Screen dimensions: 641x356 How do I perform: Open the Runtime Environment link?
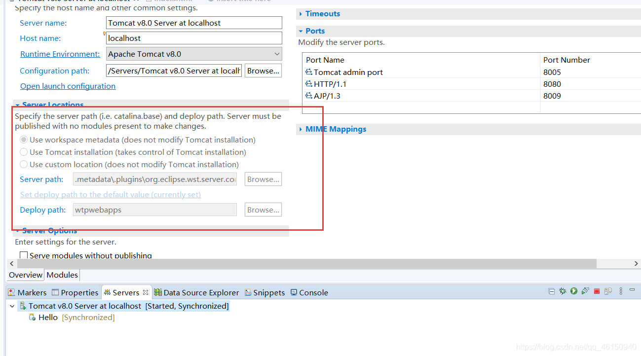pyautogui.click(x=60, y=54)
